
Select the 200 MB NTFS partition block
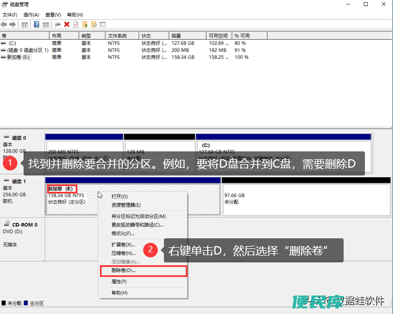(x=84, y=153)
